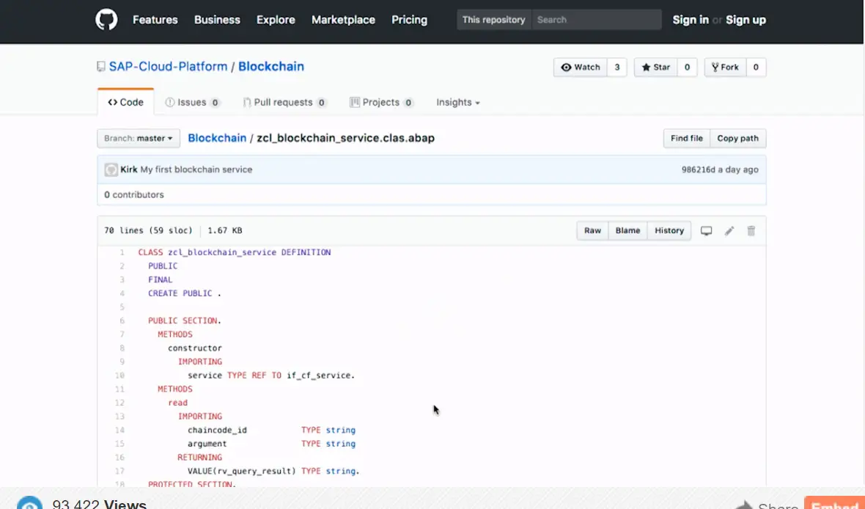Open commit hash 986216d
865x509 pixels.
point(698,169)
